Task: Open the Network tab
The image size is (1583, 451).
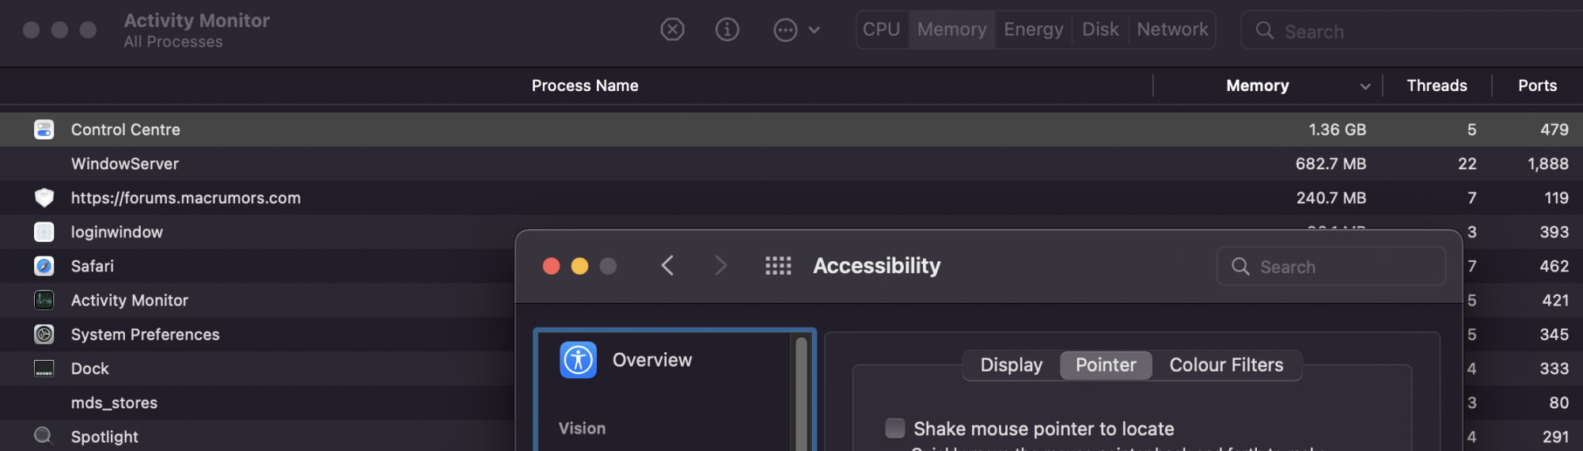Action: coord(1171,30)
